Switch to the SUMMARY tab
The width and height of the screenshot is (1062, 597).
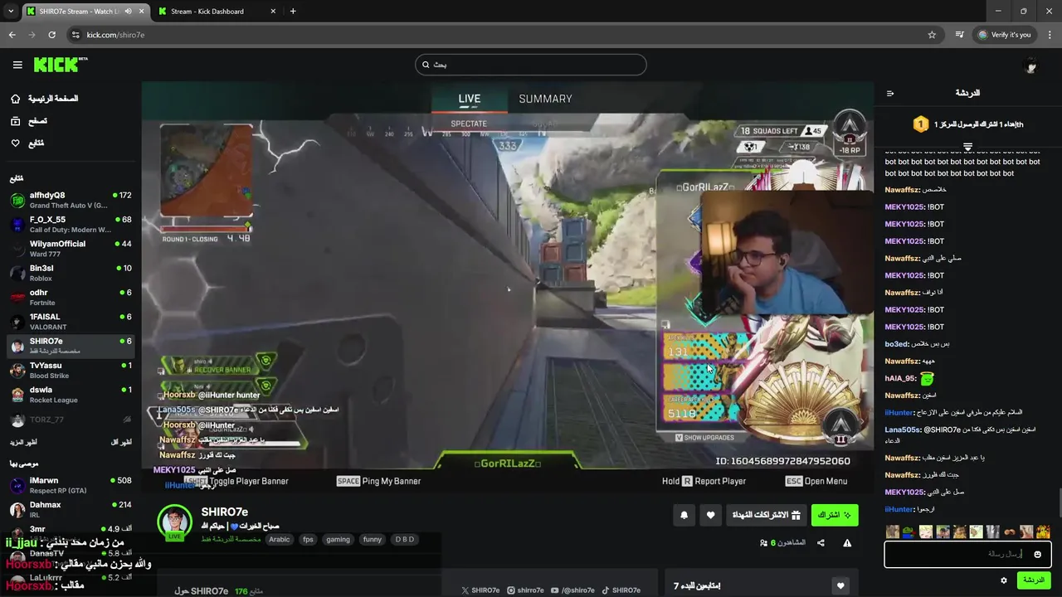[545, 99]
